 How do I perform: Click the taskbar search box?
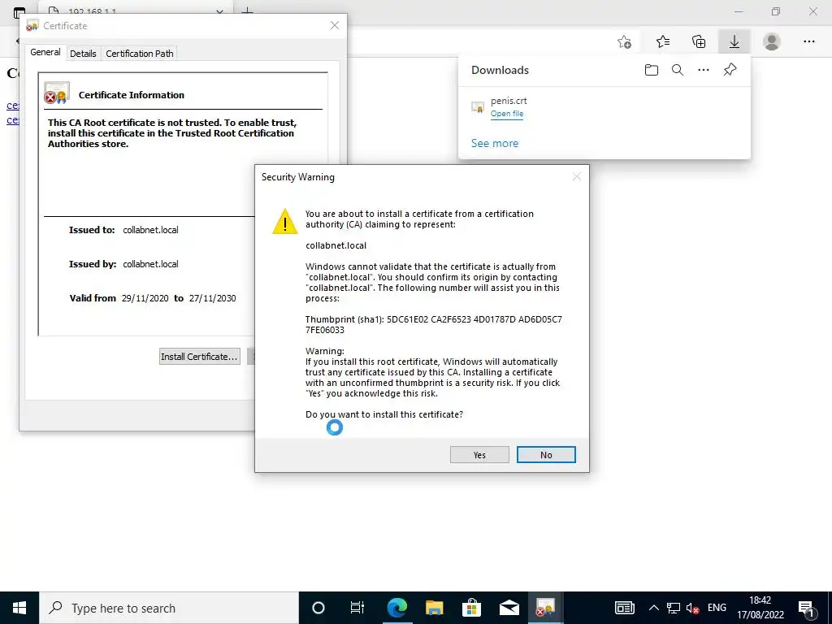pyautogui.click(x=169, y=608)
